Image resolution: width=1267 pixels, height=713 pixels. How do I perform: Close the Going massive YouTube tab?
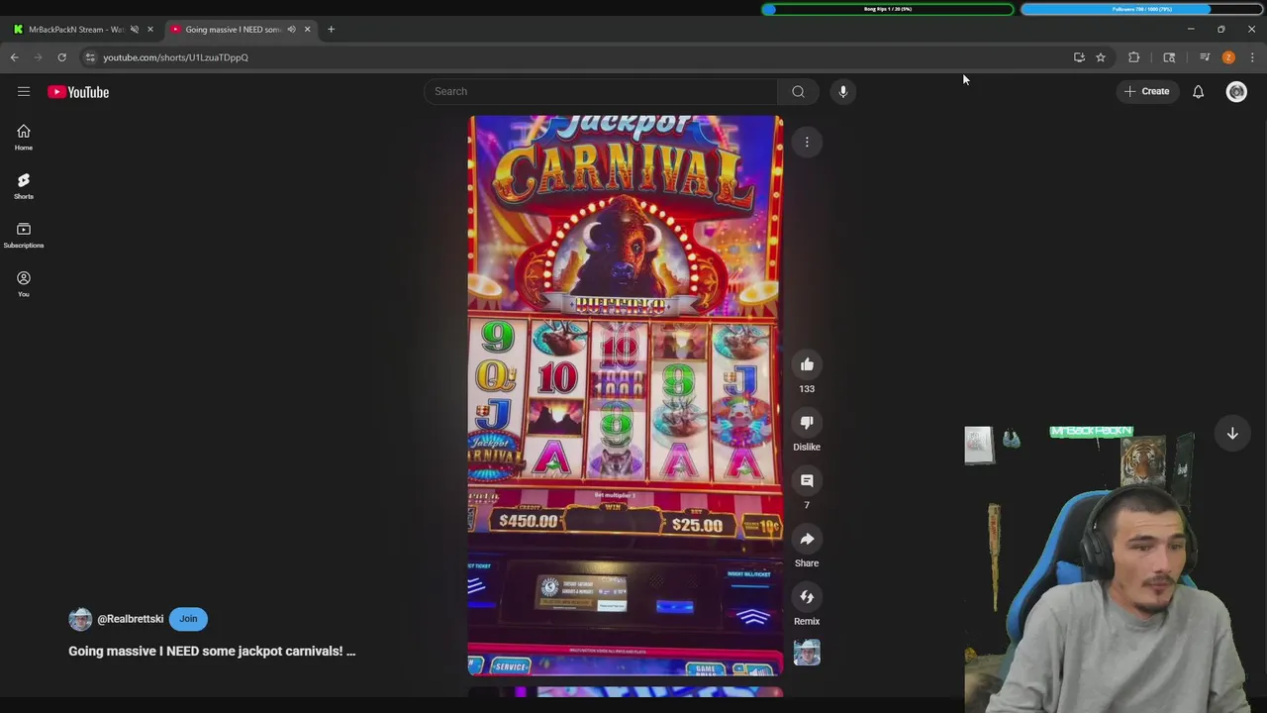coord(307,30)
